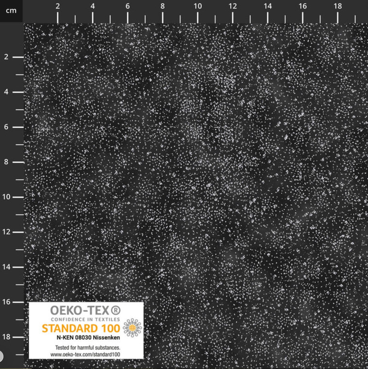Click the oeko-tex.com/standard100 web address
The height and width of the screenshot is (369, 368).
tap(85, 354)
